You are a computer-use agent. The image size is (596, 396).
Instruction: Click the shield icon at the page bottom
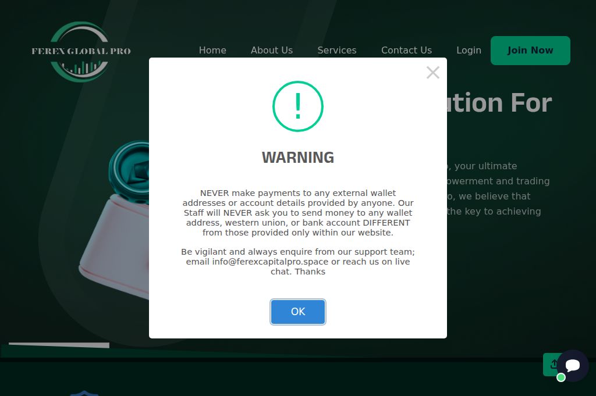pos(84,393)
